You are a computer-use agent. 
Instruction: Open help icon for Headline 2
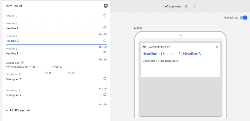[105, 40]
